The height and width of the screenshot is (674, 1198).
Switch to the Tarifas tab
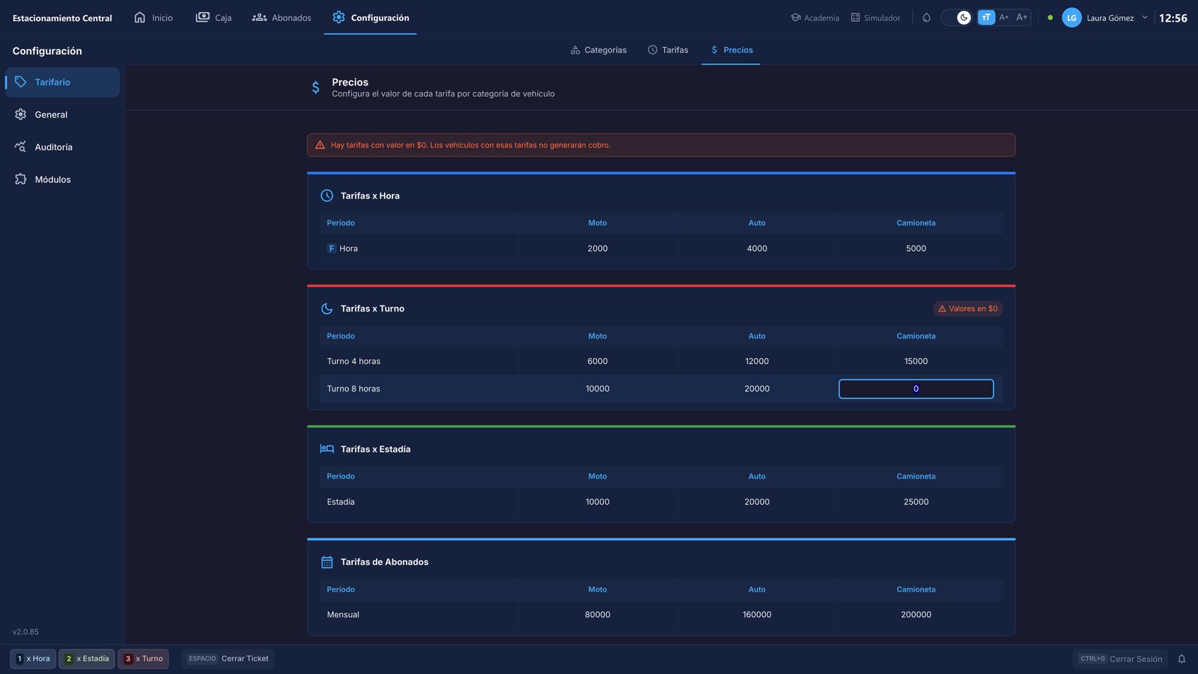pos(668,50)
